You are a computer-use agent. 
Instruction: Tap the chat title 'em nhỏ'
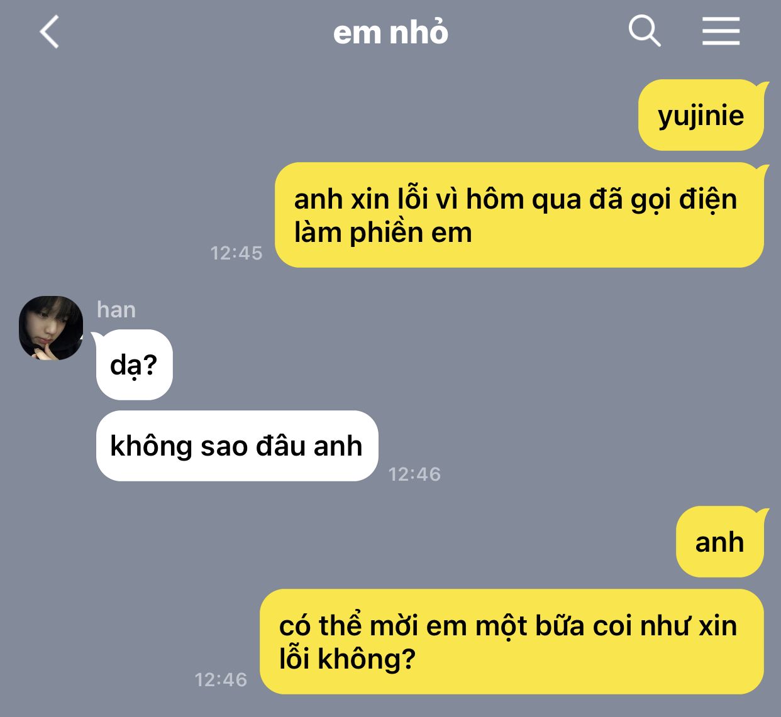[390, 32]
